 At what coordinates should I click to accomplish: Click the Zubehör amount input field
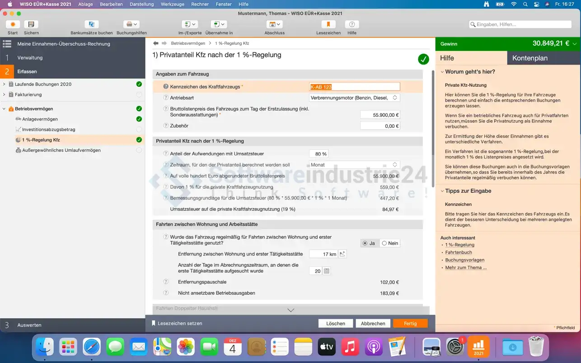(x=380, y=126)
